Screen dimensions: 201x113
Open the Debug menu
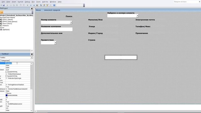click(27, 2)
